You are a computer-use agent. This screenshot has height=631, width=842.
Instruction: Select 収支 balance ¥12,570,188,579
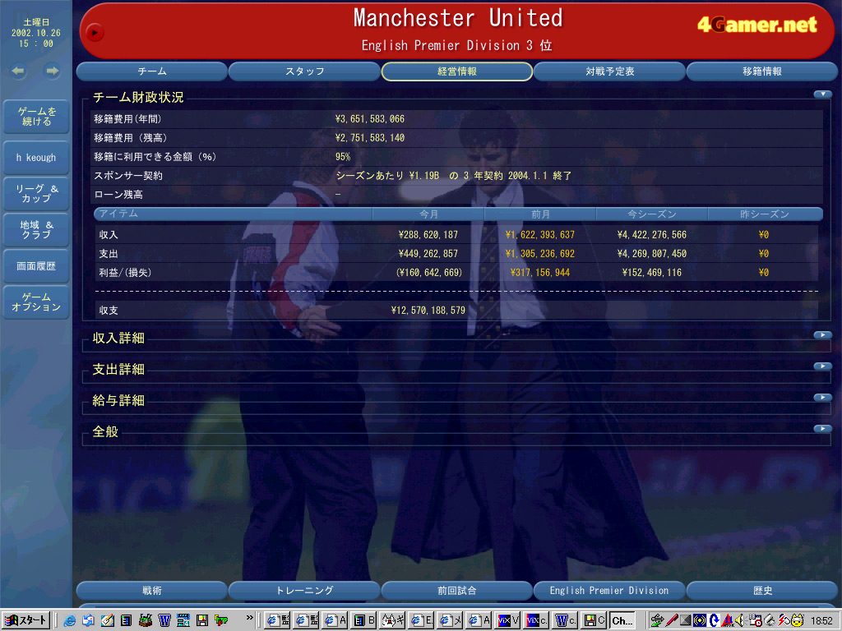tap(428, 310)
